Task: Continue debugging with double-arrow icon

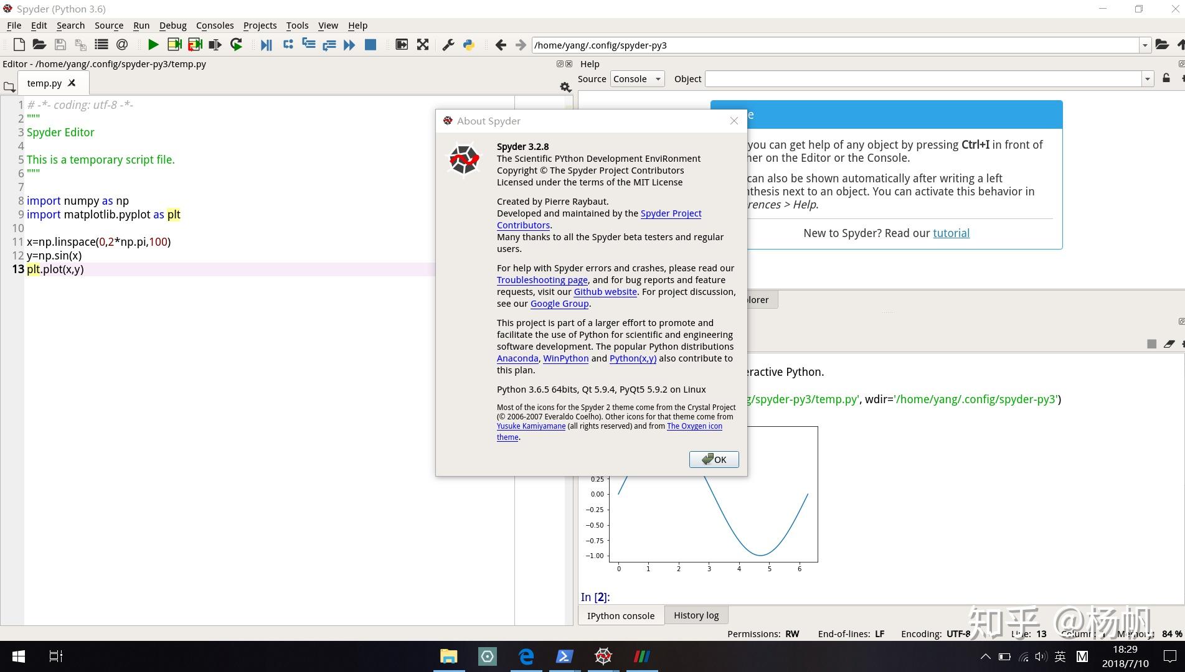Action: (x=349, y=45)
